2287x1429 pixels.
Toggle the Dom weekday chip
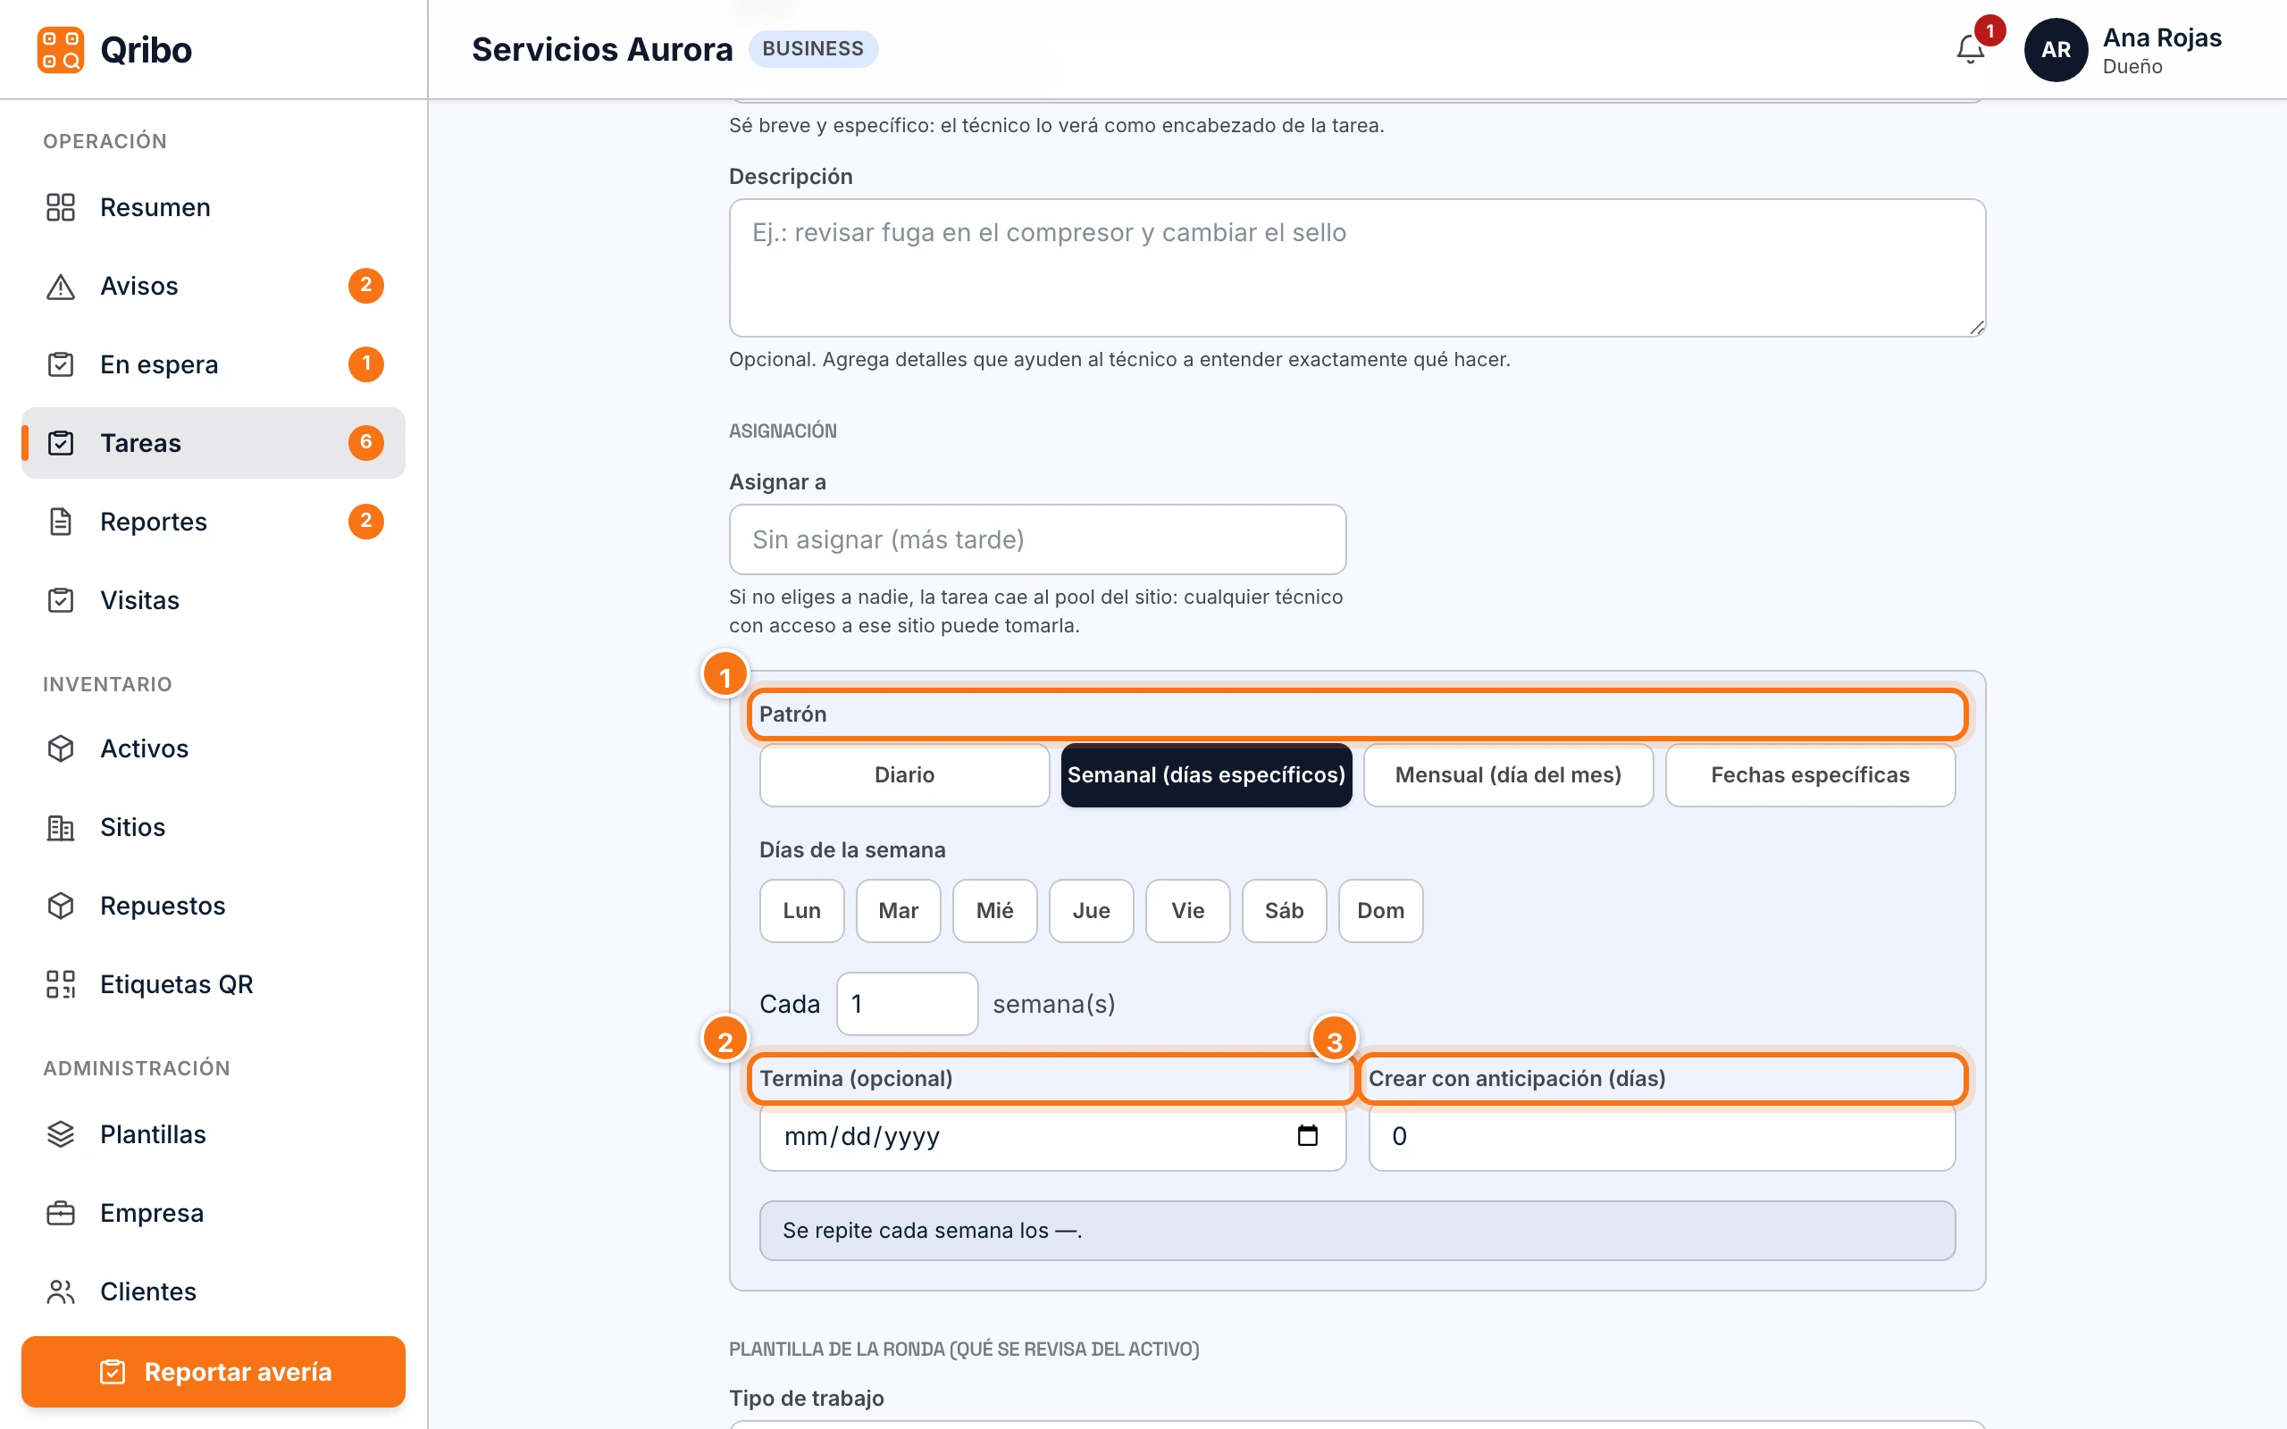tap(1379, 910)
